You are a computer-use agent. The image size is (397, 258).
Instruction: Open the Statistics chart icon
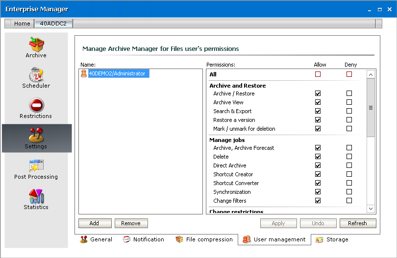[x=36, y=196]
